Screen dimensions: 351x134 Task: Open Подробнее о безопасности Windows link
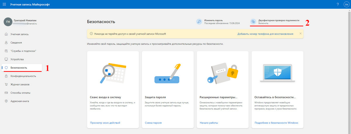(x=276, y=123)
